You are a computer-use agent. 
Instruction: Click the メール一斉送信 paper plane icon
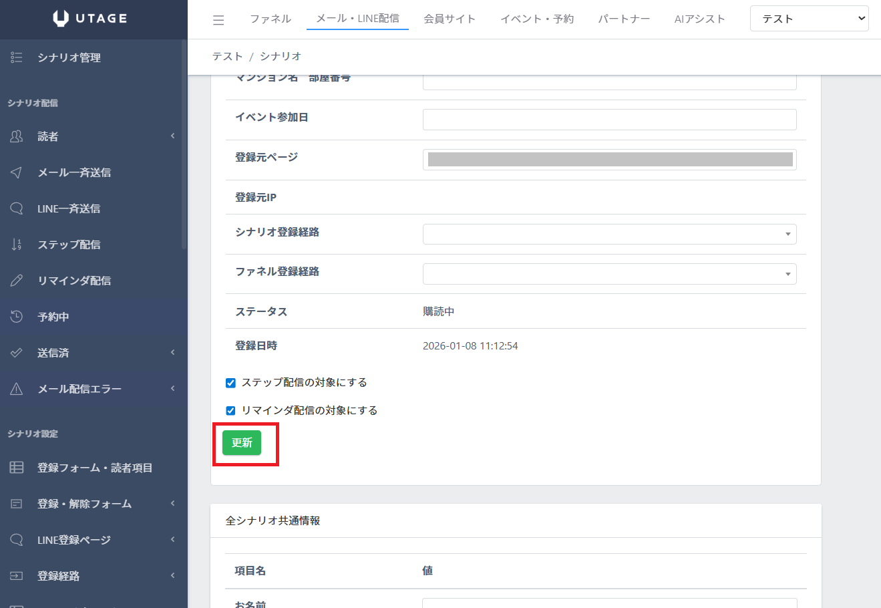[17, 172]
